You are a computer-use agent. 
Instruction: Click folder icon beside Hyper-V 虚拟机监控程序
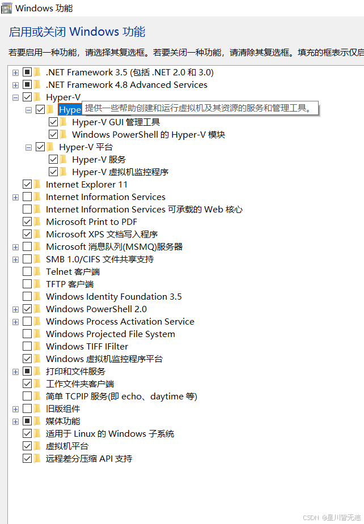64,172
